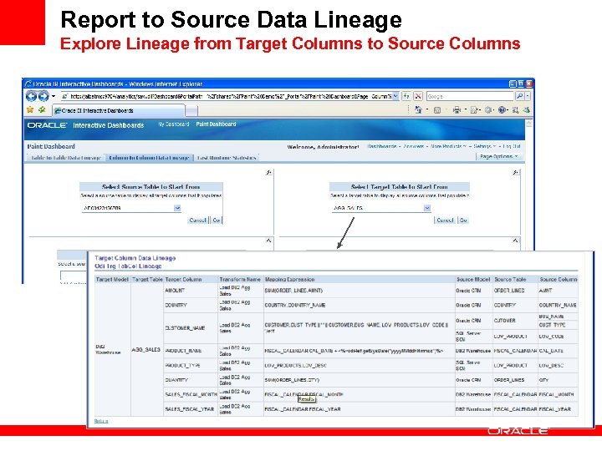The image size is (602, 451).
Task: Open the Help question-mark icon
Action: [x=502, y=110]
